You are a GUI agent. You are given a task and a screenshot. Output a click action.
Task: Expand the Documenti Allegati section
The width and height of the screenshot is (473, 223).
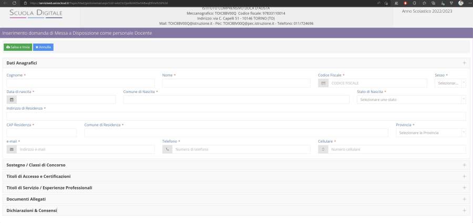click(464, 199)
